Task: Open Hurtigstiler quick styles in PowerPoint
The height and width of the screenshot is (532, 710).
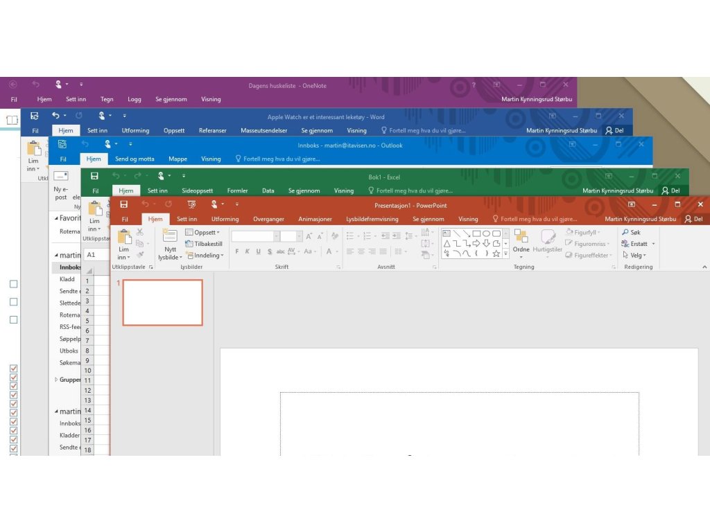Action: coord(548,243)
